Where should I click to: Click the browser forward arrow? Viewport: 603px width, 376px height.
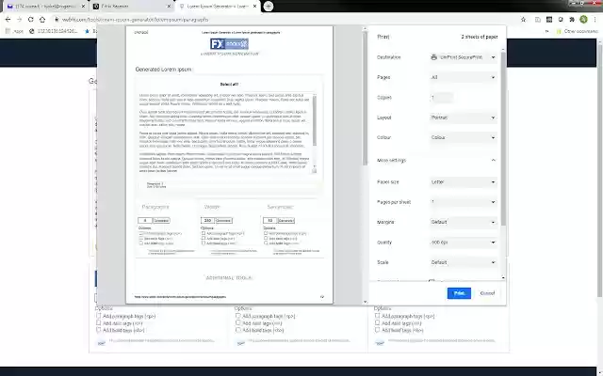(x=19, y=19)
